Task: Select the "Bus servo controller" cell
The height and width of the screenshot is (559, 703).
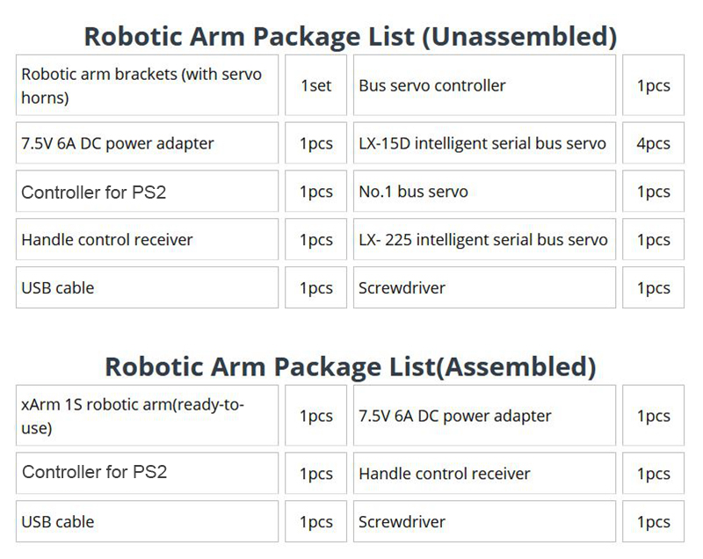Action: click(x=484, y=85)
